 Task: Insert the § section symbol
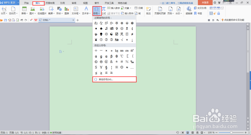pos(106,67)
